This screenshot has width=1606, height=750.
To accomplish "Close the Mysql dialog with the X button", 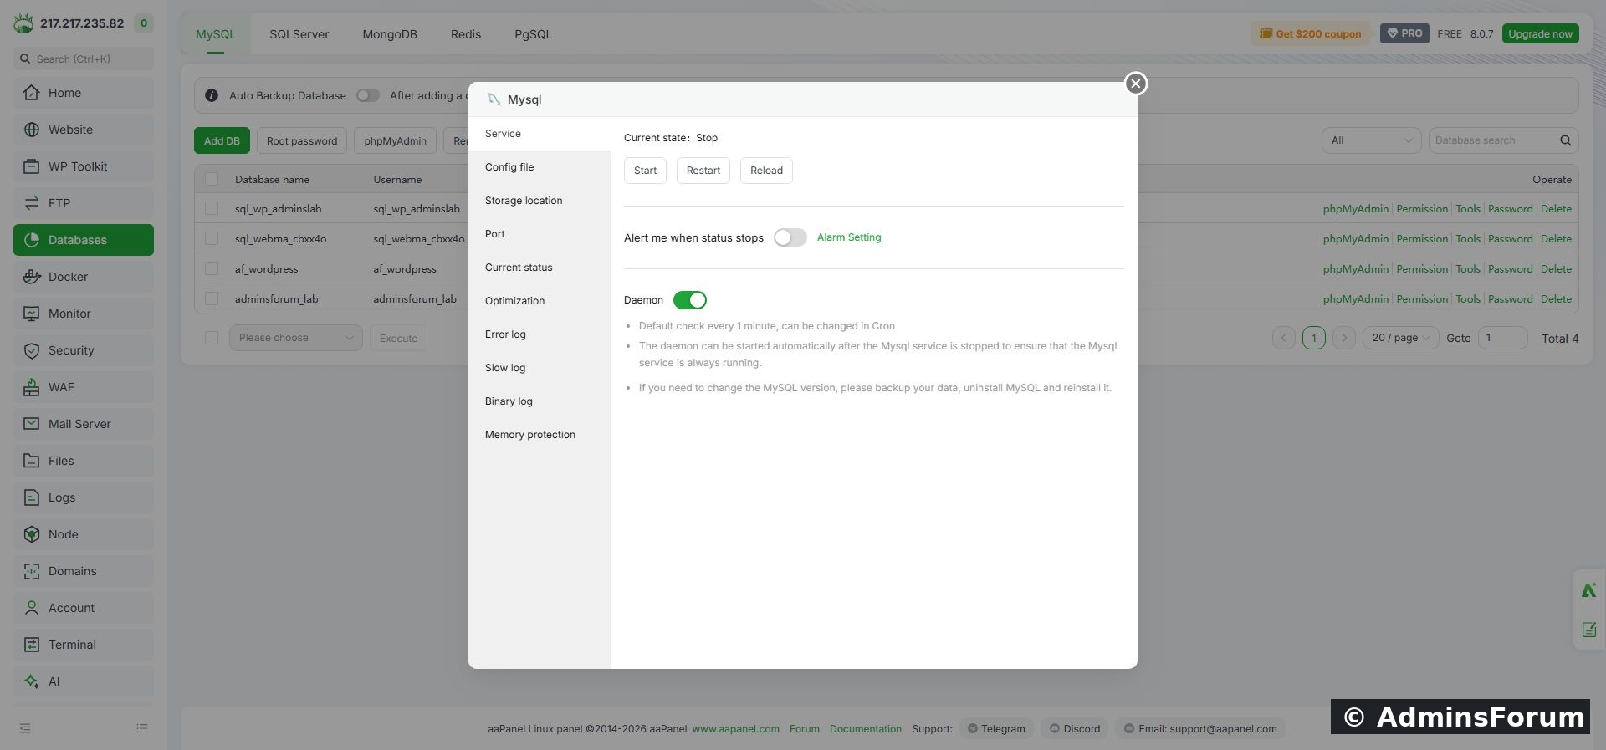I will click(x=1135, y=84).
